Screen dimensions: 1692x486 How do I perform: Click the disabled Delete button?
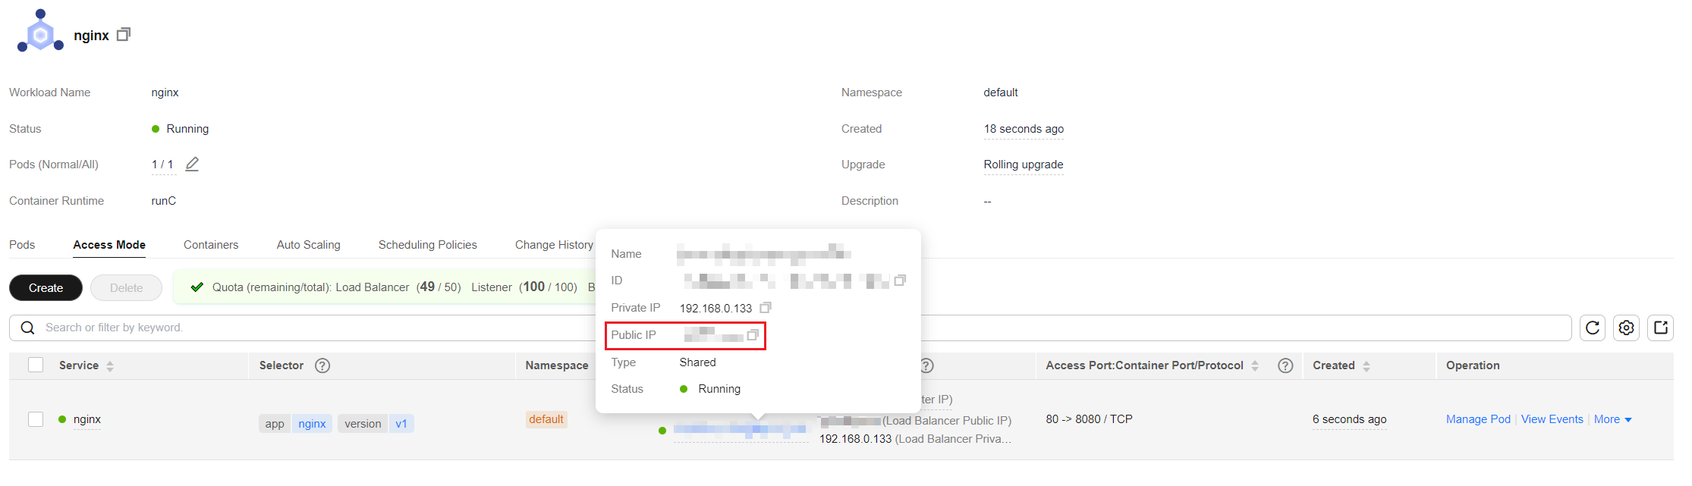pos(126,288)
